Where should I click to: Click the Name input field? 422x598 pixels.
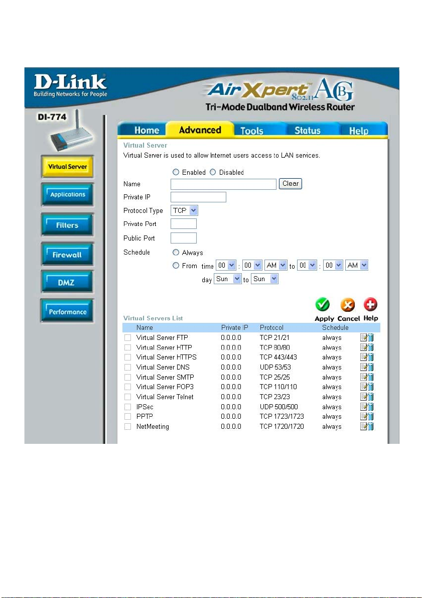click(x=223, y=184)
